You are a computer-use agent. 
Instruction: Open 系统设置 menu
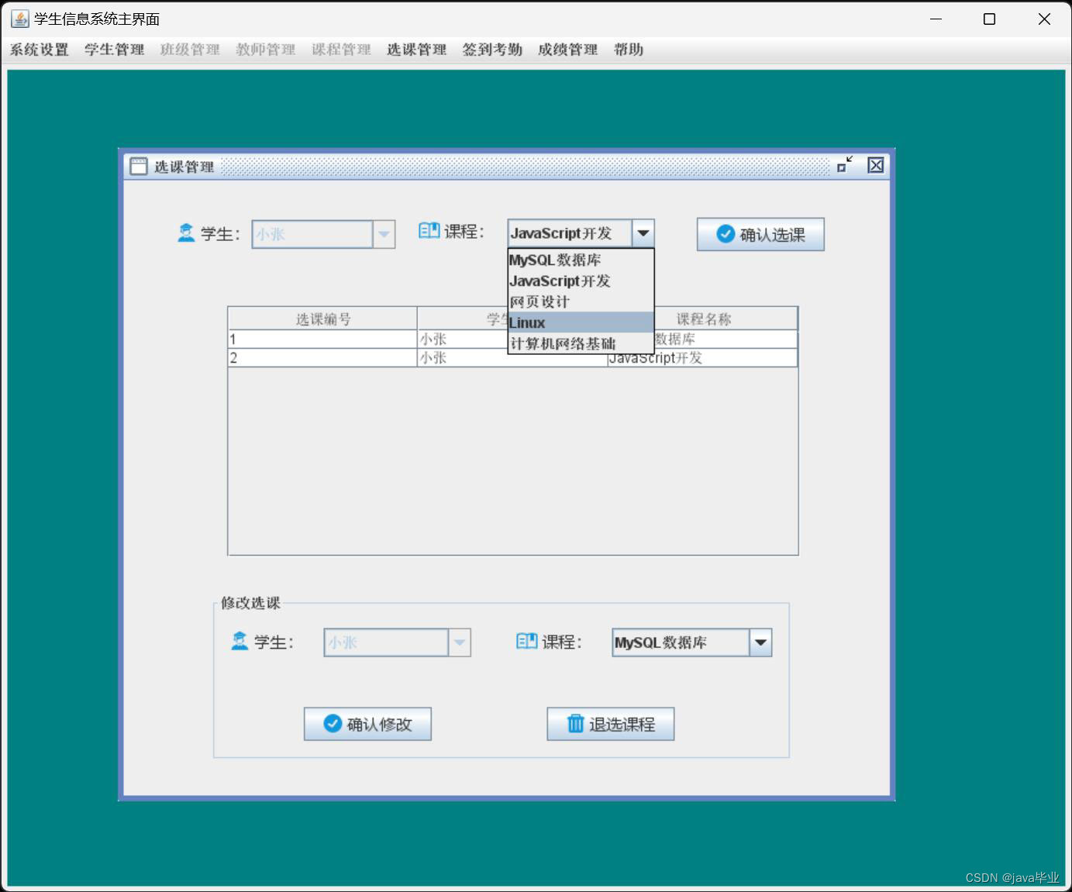[x=39, y=50]
